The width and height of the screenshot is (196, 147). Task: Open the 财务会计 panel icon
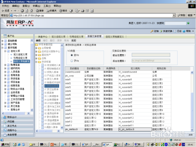[5, 117]
